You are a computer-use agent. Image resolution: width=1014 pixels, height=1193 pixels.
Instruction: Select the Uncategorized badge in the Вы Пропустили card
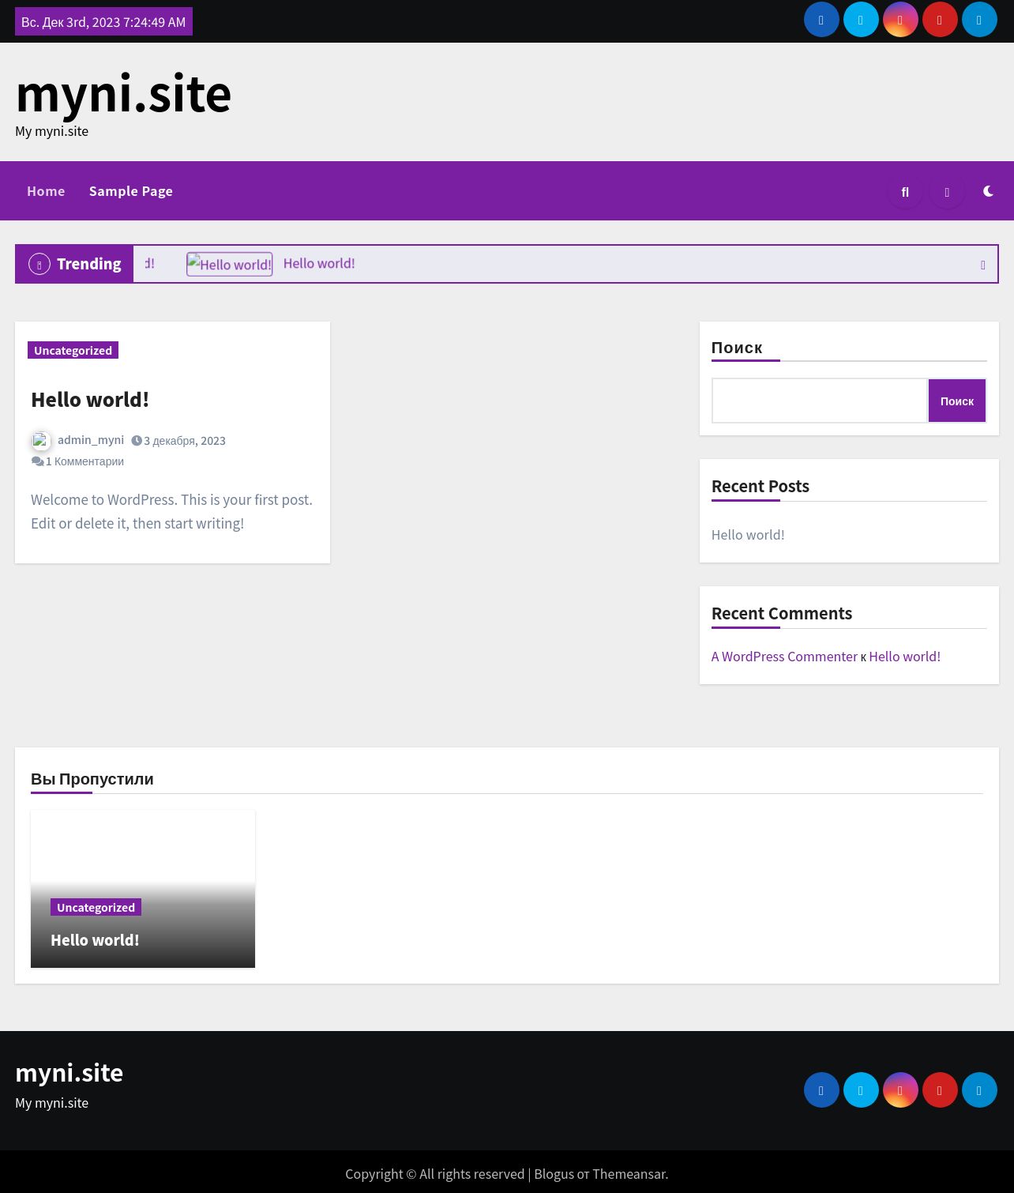coord(96,907)
